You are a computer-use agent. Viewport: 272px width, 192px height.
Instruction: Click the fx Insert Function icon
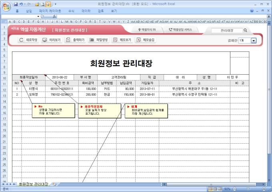pyautogui.click(x=54, y=16)
